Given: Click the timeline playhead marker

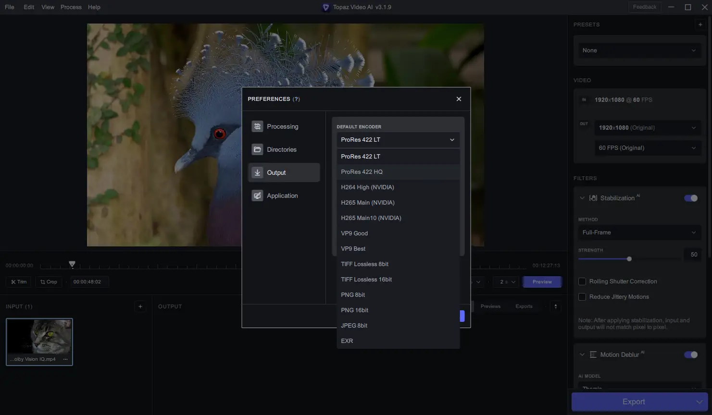Looking at the screenshot, I should 72,264.
